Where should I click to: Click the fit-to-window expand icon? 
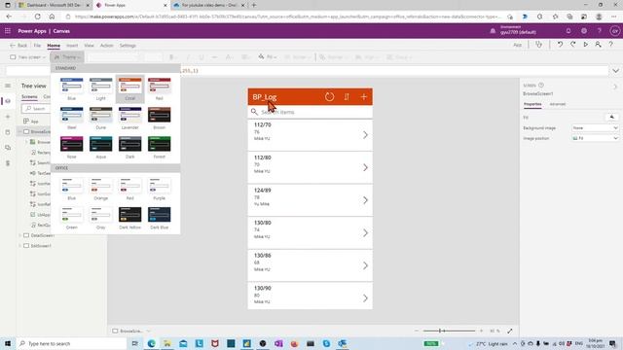click(x=510, y=331)
